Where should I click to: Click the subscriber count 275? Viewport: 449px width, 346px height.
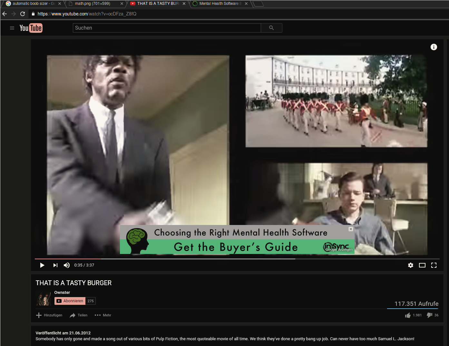[x=91, y=301]
